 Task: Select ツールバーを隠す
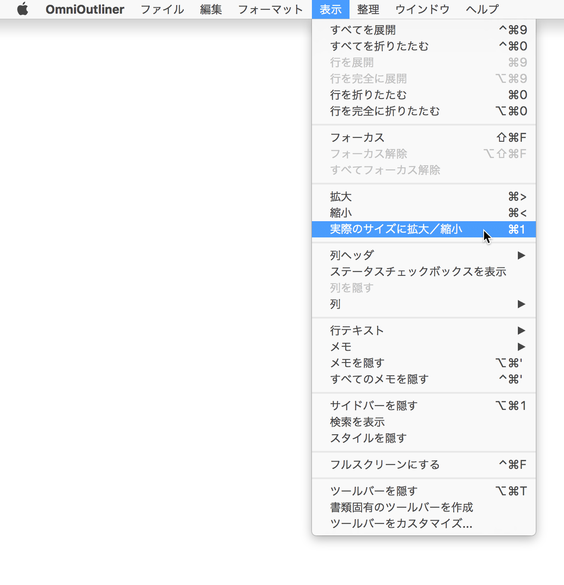424,491
